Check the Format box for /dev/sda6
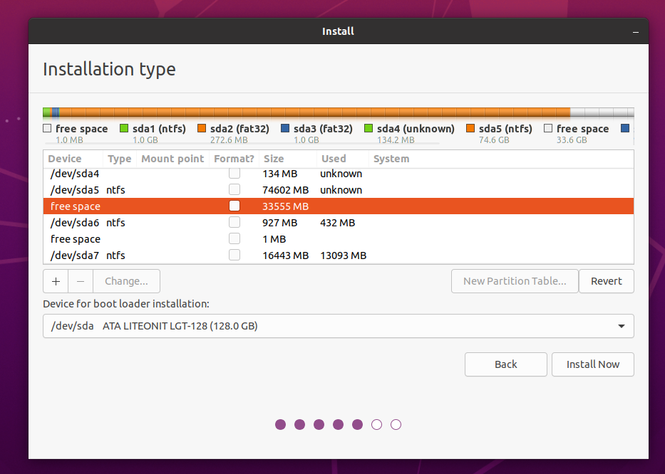This screenshot has width=665, height=474. [x=234, y=222]
